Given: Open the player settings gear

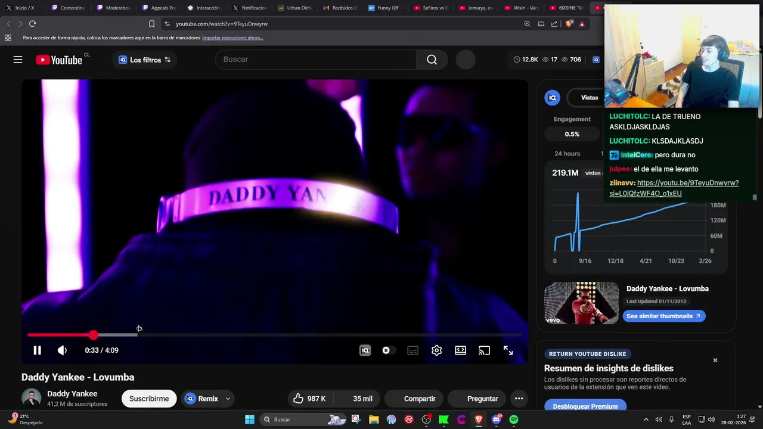Looking at the screenshot, I should click(x=436, y=350).
